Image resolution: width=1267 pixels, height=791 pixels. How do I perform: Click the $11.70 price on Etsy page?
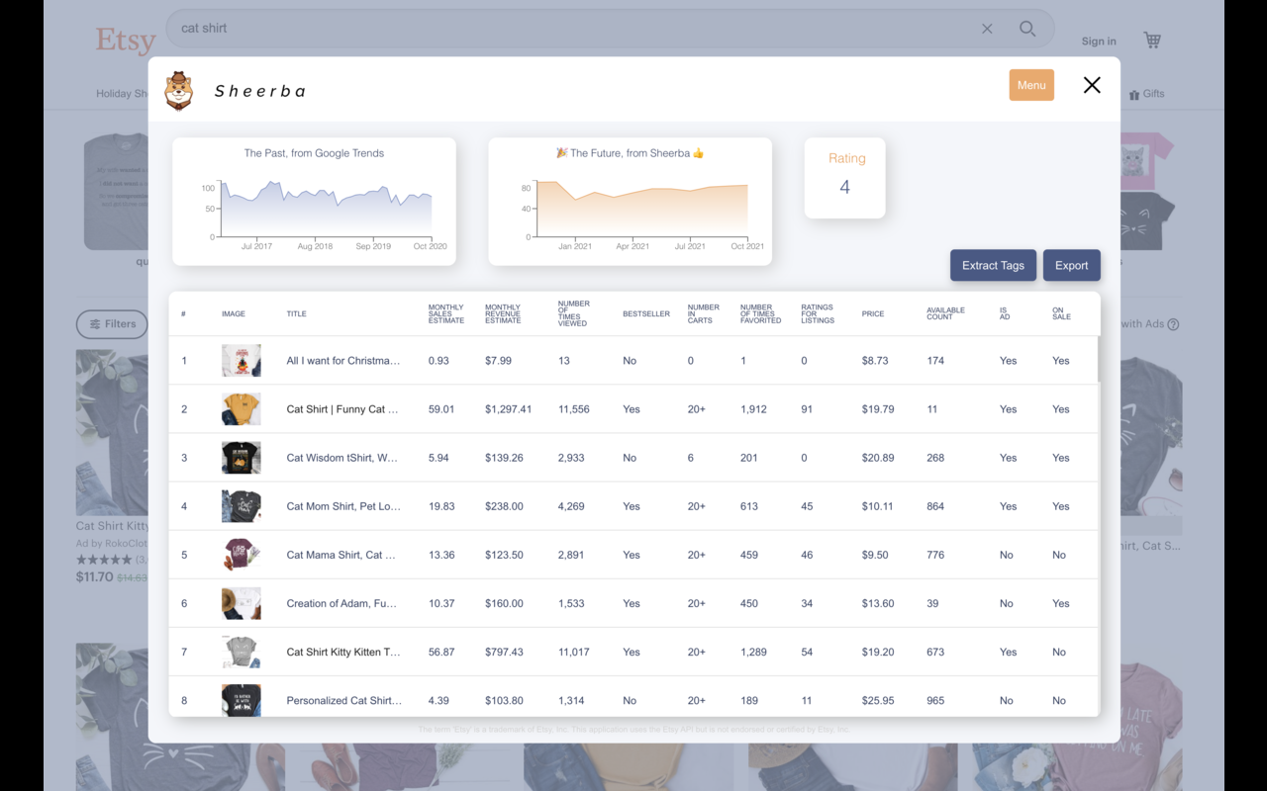(94, 577)
